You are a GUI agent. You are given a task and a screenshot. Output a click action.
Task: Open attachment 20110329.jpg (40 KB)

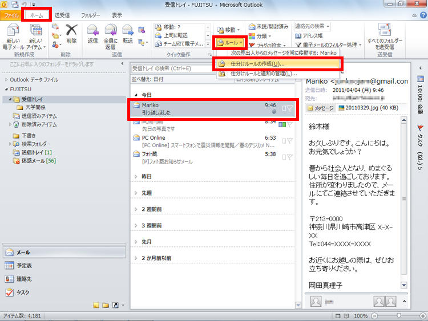click(x=368, y=108)
